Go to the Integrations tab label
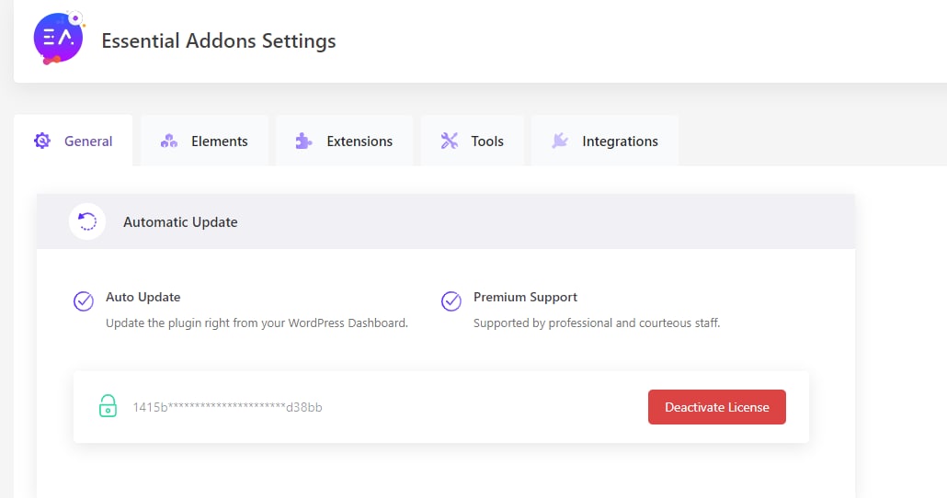 click(x=620, y=141)
